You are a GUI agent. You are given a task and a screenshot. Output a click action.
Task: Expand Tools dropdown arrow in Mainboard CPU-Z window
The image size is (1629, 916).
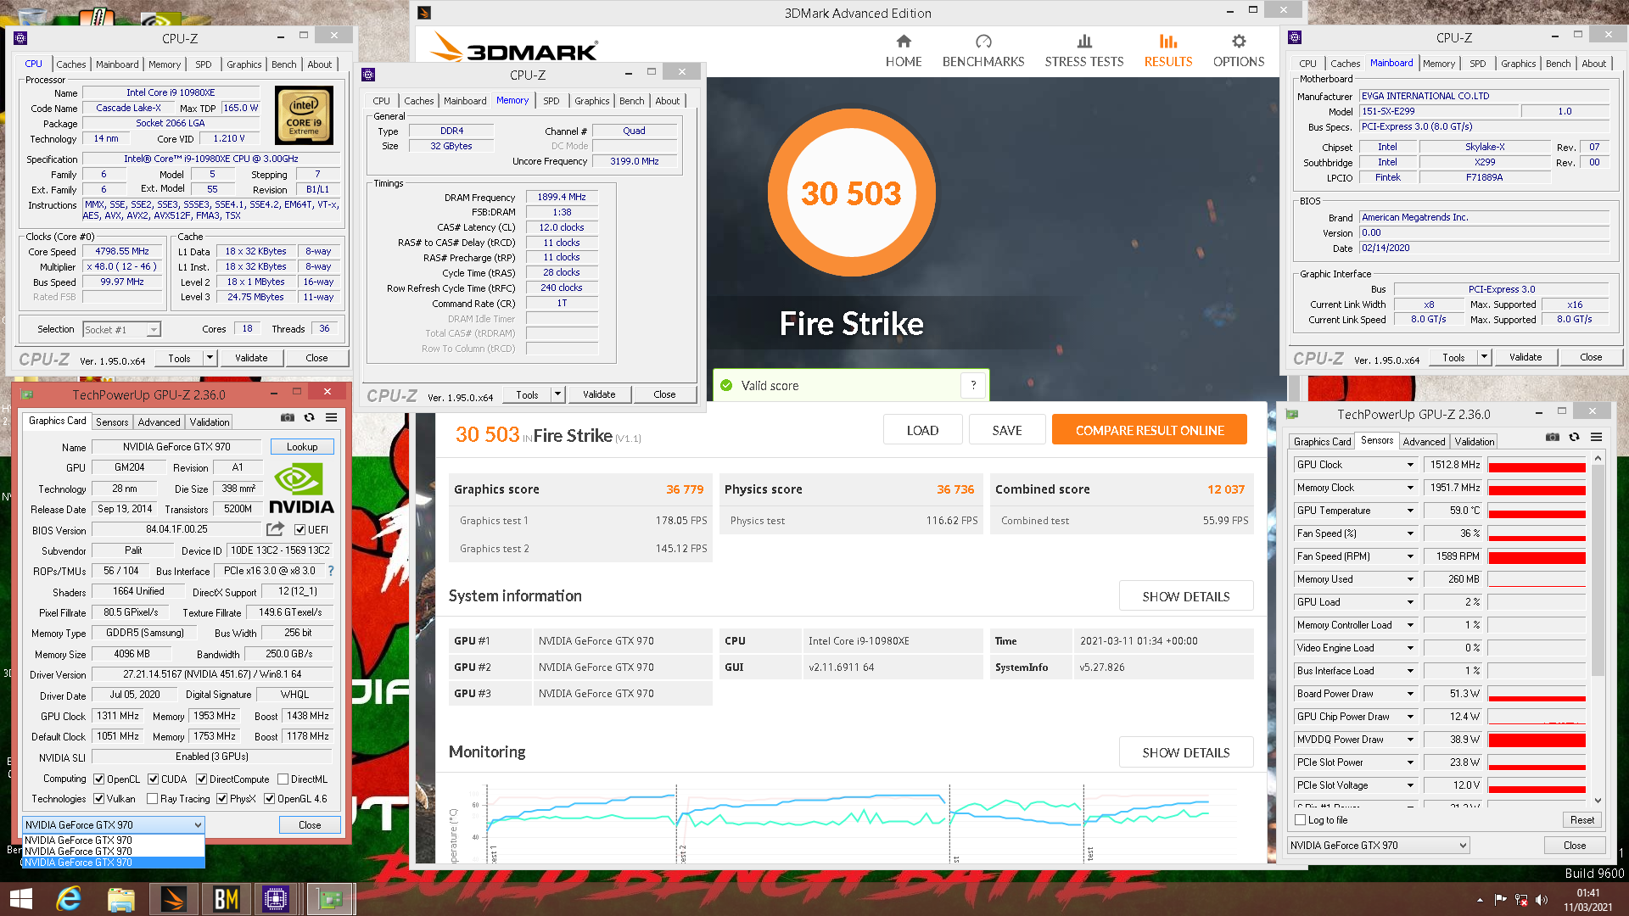point(1484,356)
